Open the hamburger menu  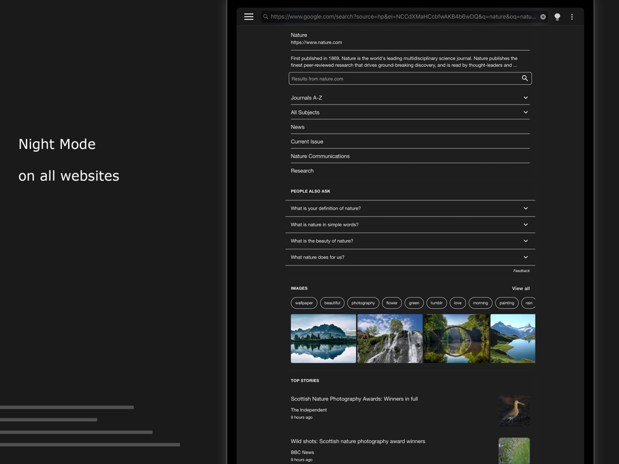[x=249, y=17]
